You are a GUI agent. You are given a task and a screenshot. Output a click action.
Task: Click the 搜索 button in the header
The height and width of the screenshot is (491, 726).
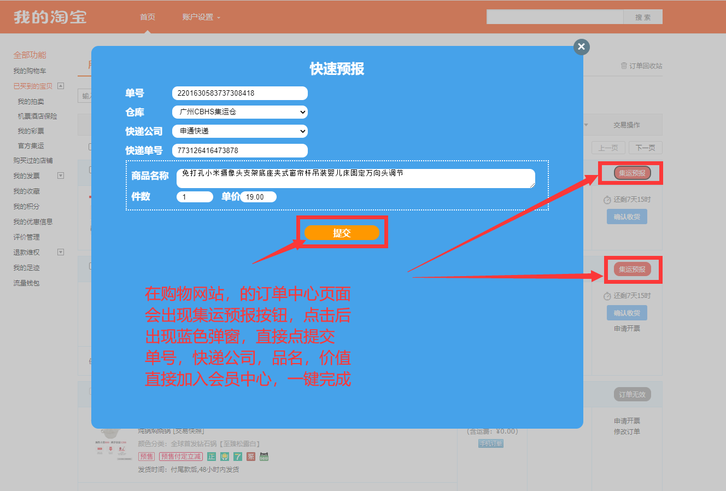[x=643, y=17]
